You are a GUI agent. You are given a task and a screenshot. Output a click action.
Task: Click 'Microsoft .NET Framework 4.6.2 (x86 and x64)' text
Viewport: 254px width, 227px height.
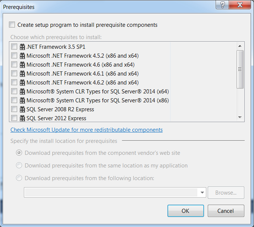click(x=82, y=83)
